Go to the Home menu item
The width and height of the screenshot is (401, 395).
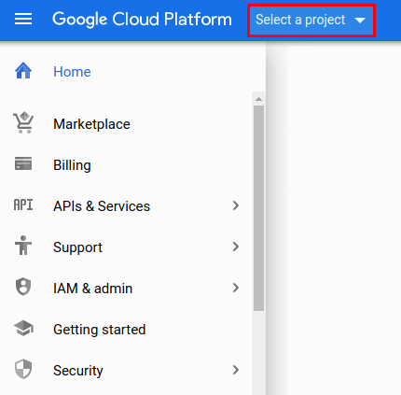[72, 72]
